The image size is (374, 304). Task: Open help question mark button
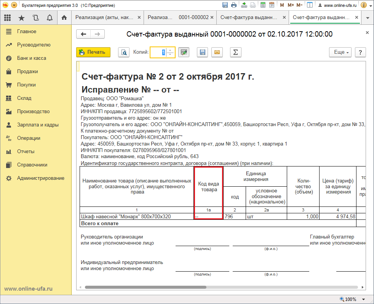point(360,52)
